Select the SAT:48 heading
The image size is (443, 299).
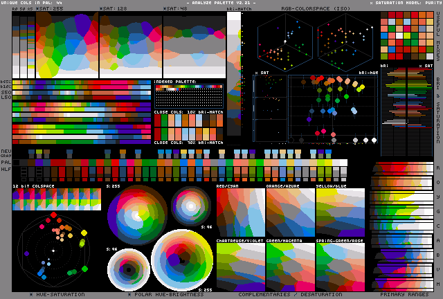175,8
